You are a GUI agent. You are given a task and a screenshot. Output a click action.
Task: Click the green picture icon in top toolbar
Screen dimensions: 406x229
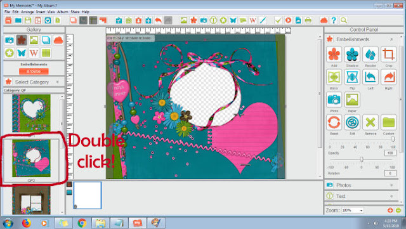pyautogui.click(x=184, y=20)
